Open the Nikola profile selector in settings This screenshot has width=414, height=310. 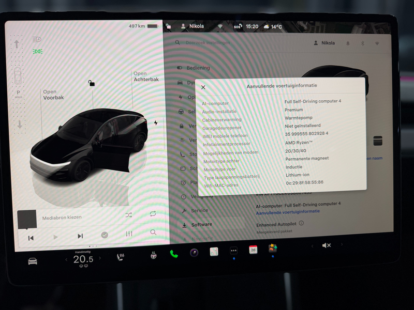click(324, 43)
